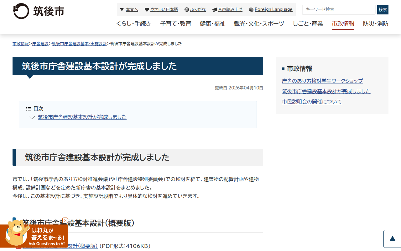Click the 更新日 2026年04月10日 text
Image resolution: width=401 pixels, height=251 pixels.
pyautogui.click(x=239, y=88)
